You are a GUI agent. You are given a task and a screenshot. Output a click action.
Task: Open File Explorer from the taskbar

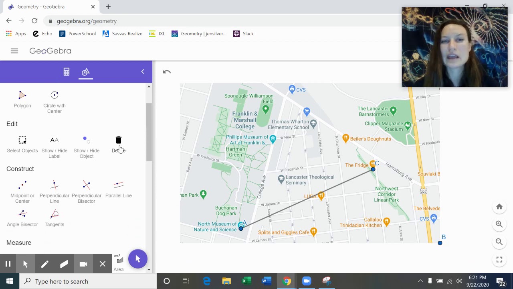pyautogui.click(x=226, y=281)
